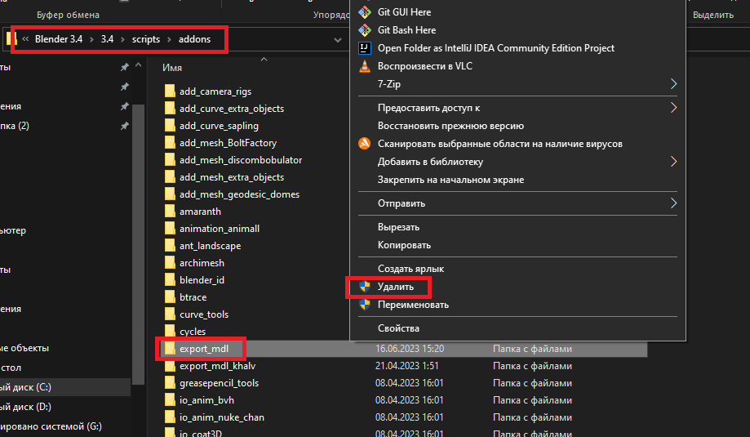Choose Закрепить на начальном экране entry
The image size is (750, 437).
tap(450, 180)
